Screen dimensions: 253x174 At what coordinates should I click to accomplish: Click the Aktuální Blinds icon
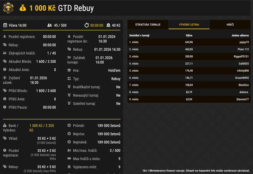click(4, 62)
